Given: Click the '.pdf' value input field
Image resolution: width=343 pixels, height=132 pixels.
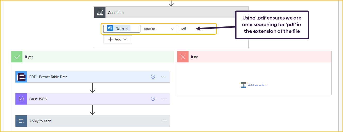Looking at the screenshot, I should [196, 29].
